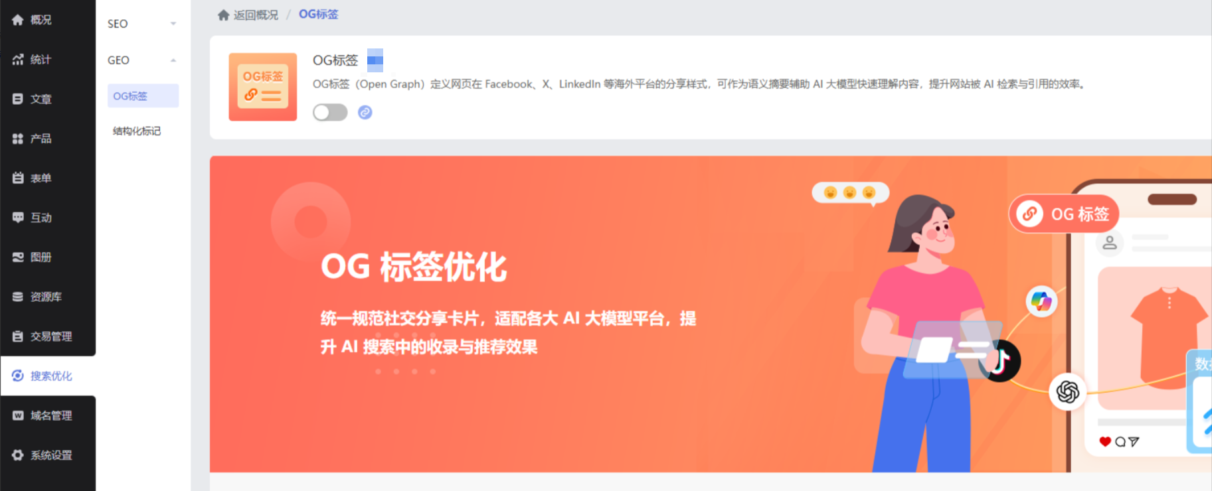
Task: Click the SEO section label
Action: 118,24
